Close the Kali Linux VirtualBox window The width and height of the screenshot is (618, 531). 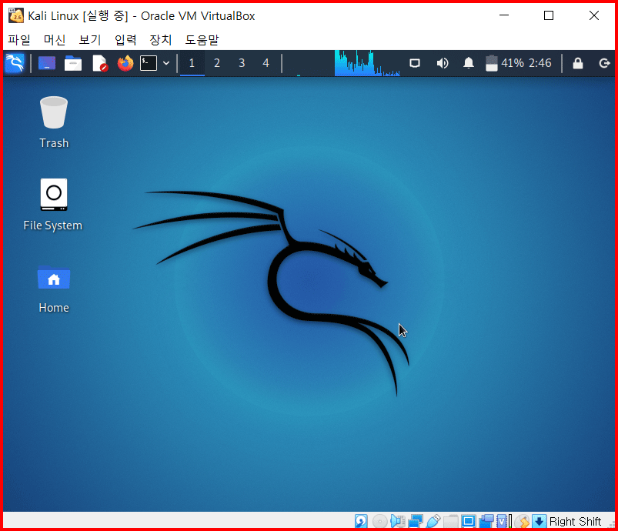pyautogui.click(x=594, y=15)
